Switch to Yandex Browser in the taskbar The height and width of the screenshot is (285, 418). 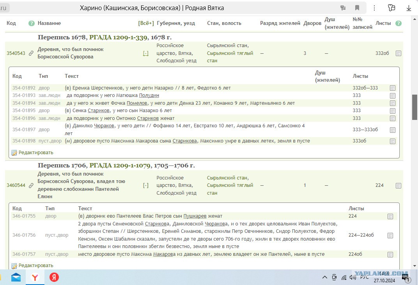[x=35, y=278]
